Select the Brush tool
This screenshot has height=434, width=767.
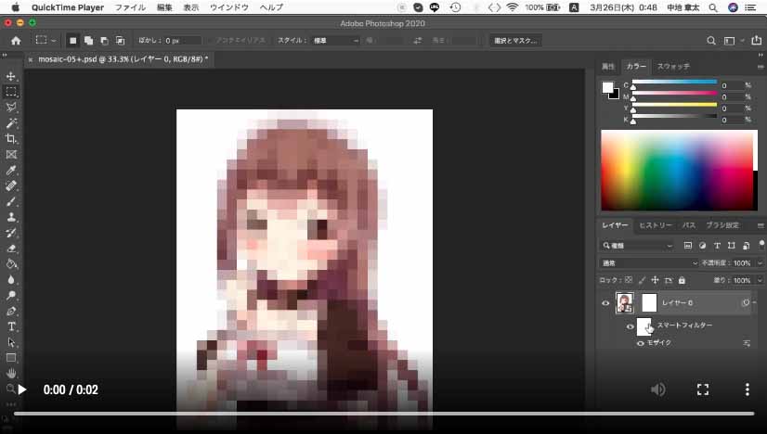pos(11,201)
